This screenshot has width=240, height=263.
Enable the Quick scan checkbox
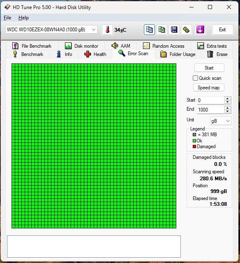tap(195, 78)
